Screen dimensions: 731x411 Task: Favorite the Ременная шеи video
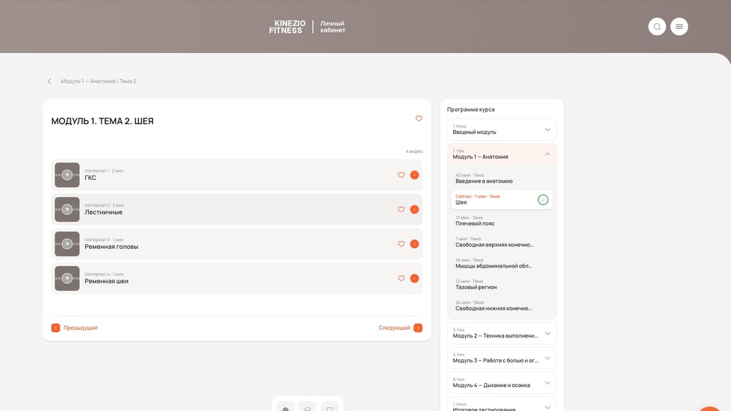401,279
